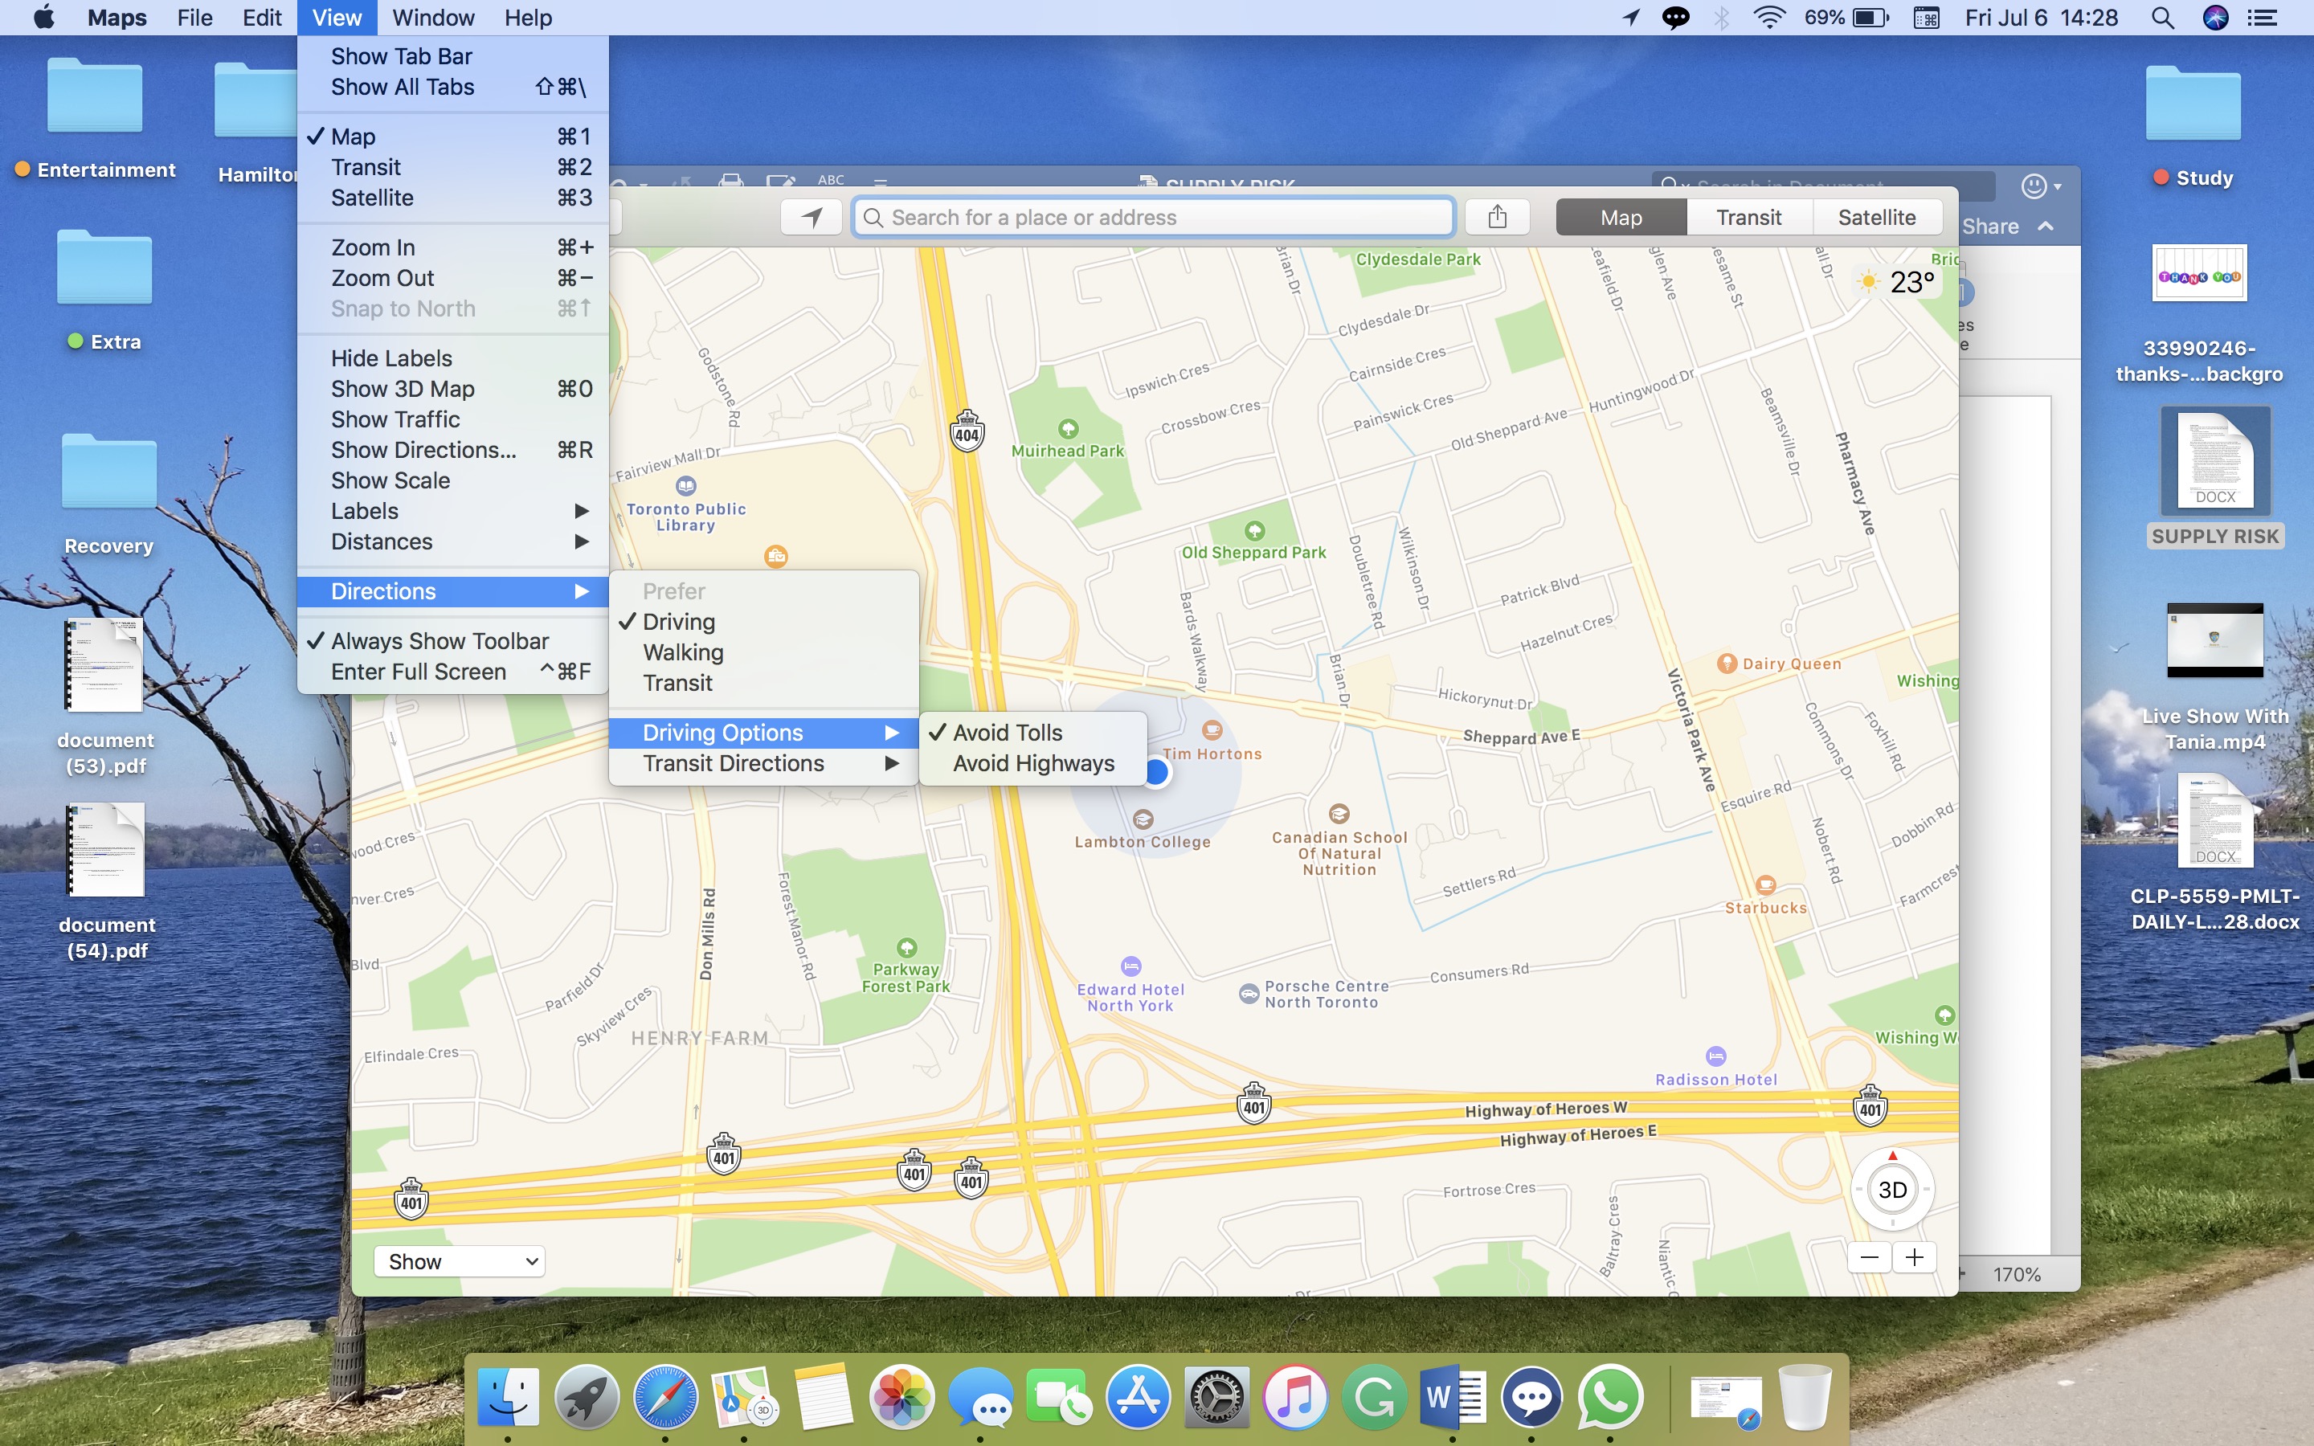Open the Show dropdown at bottom left
2314x1446 pixels.
(460, 1261)
